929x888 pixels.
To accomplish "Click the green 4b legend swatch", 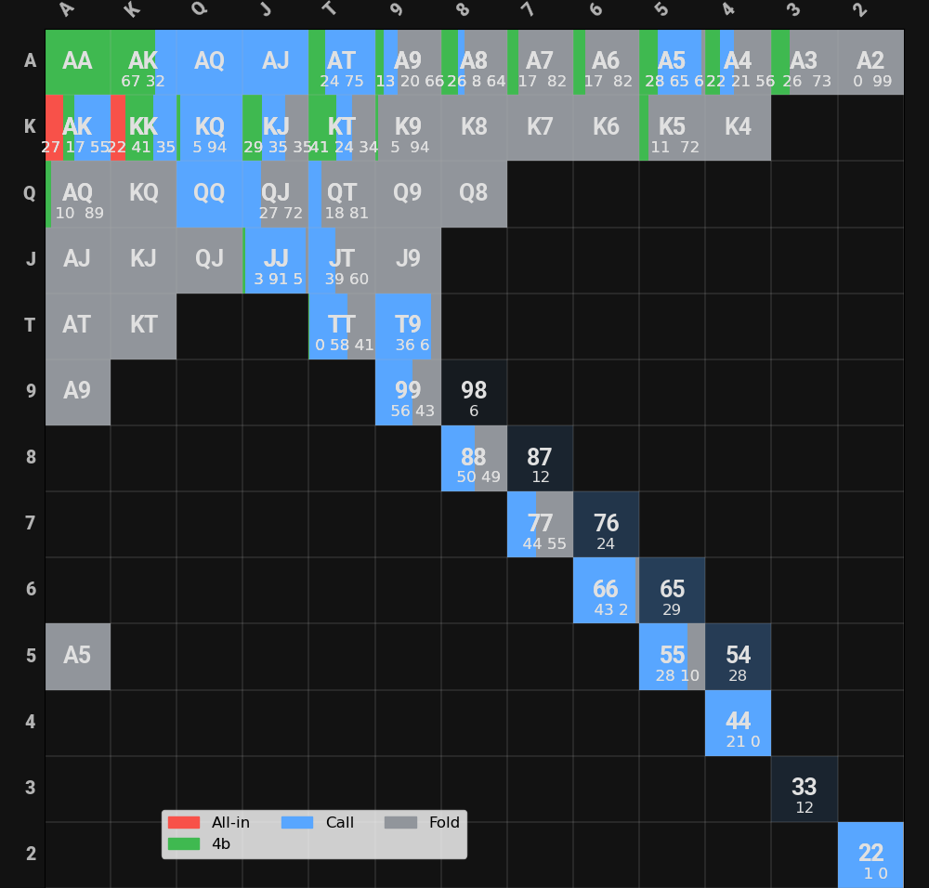I will point(184,844).
